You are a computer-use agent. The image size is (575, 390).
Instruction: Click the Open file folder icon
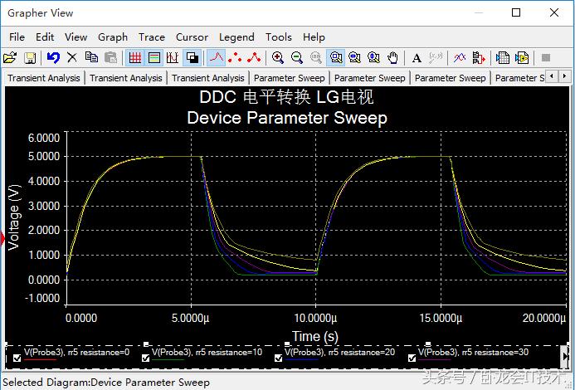[x=10, y=57]
